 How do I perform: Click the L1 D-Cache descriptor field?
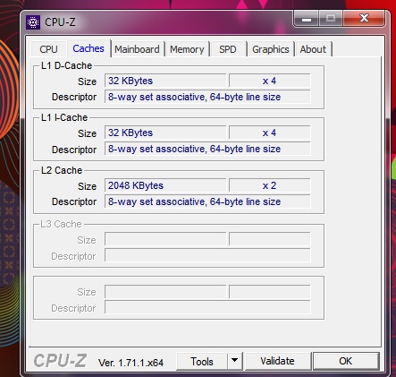(x=207, y=97)
